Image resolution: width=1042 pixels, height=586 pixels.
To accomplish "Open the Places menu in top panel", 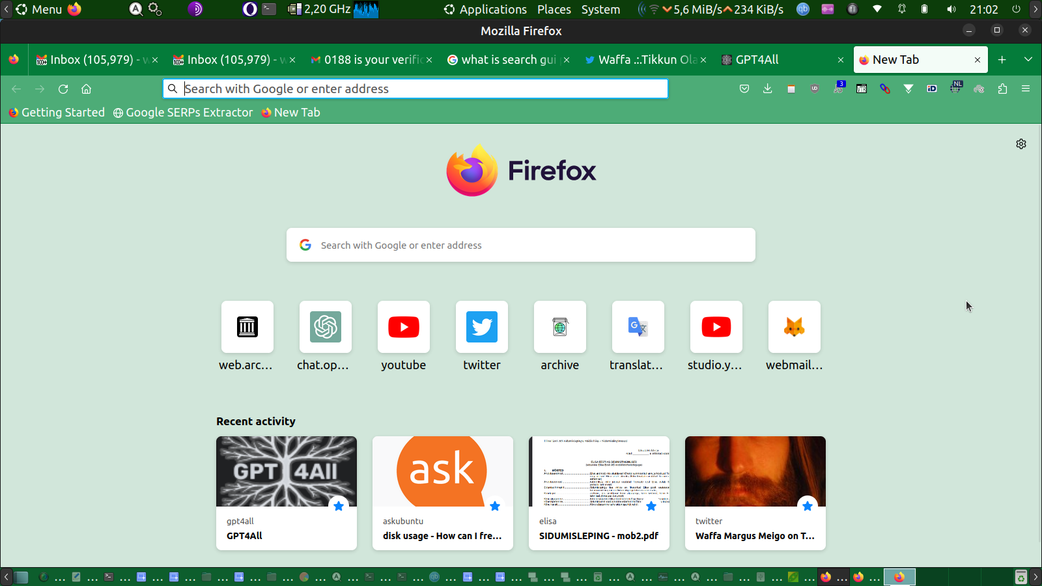I will point(554,9).
